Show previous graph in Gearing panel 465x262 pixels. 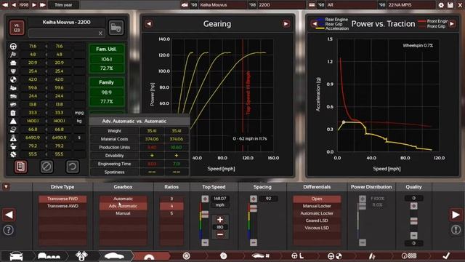point(149,24)
